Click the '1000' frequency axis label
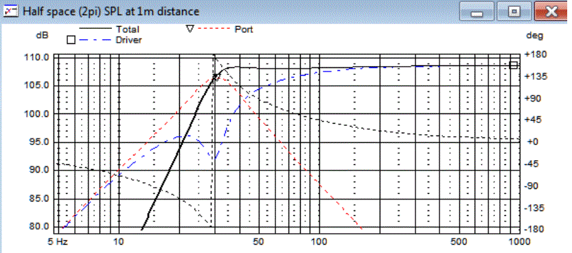 519,242
